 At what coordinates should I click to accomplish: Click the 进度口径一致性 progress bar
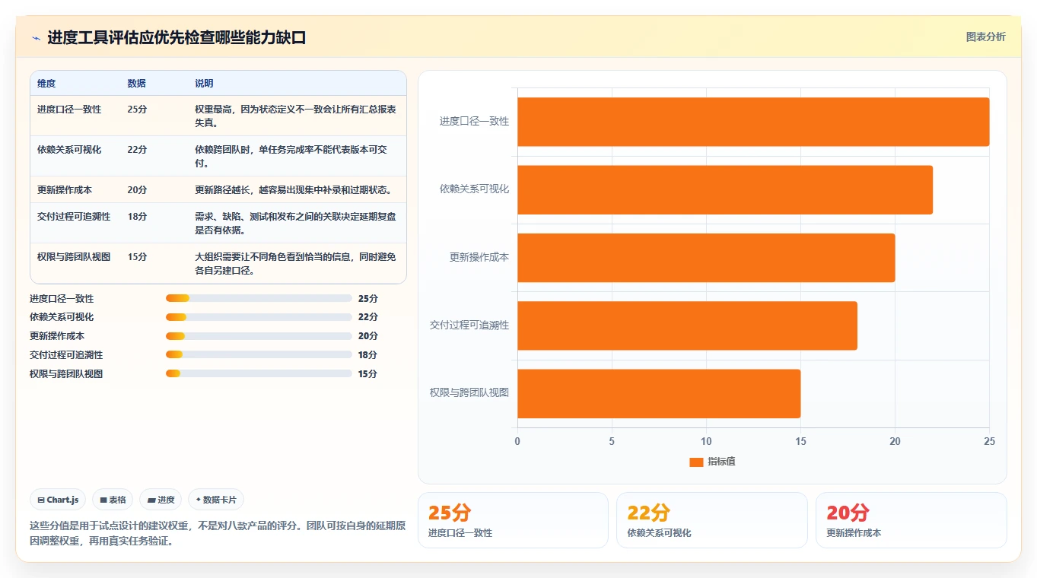(259, 298)
